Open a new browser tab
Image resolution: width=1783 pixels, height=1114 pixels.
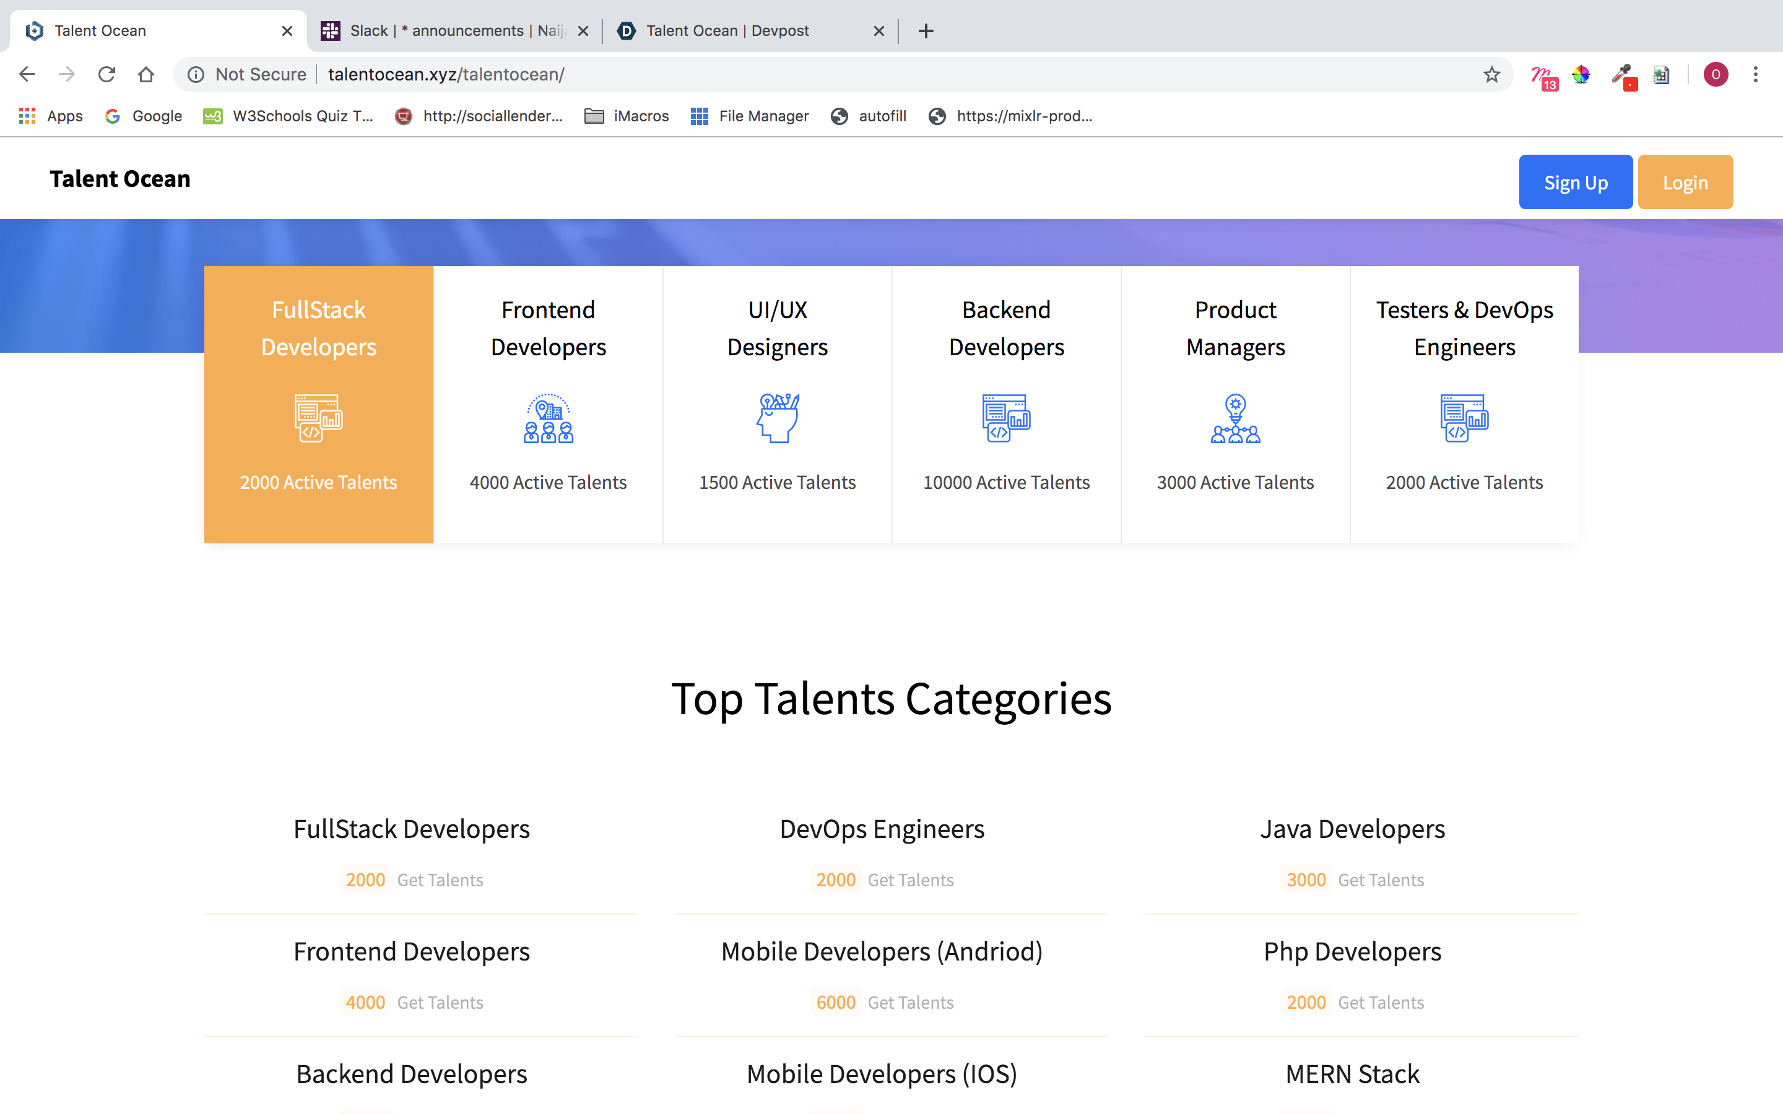pyautogui.click(x=926, y=31)
